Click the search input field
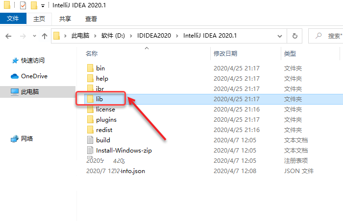This screenshot has width=343, height=221. 326,36
